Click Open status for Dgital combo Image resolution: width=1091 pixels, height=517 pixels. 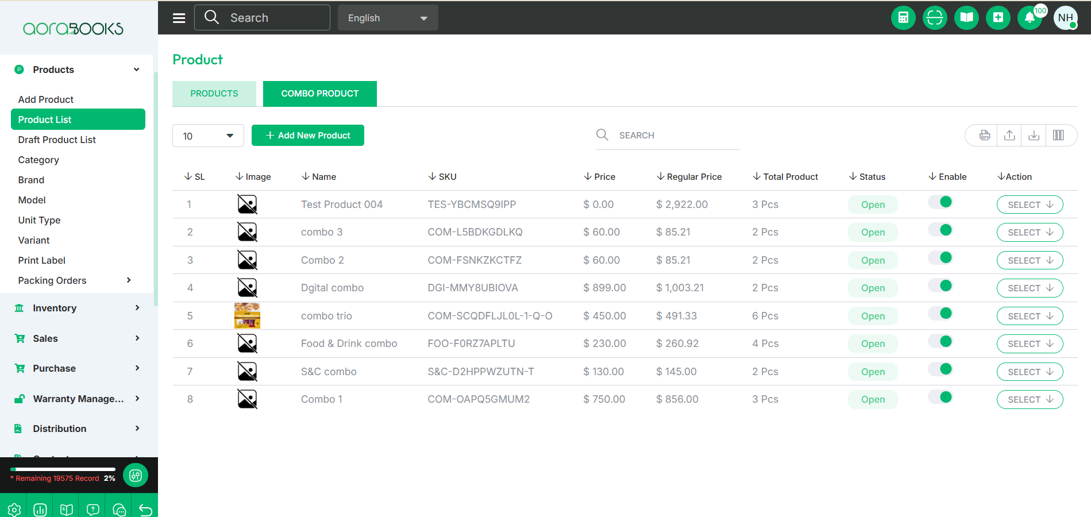click(x=873, y=288)
